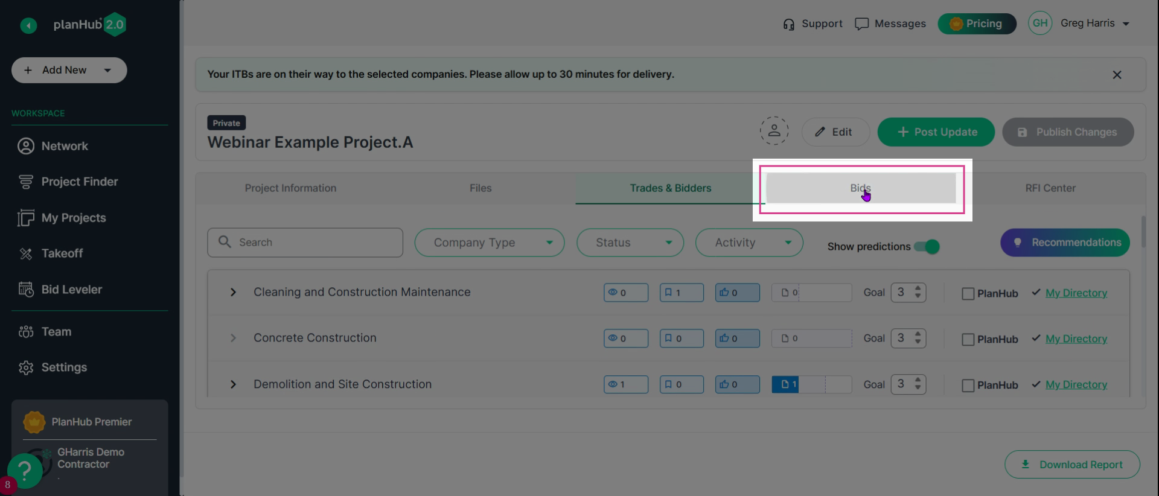Click views count for Concrete Construction
The width and height of the screenshot is (1159, 496).
(626, 339)
